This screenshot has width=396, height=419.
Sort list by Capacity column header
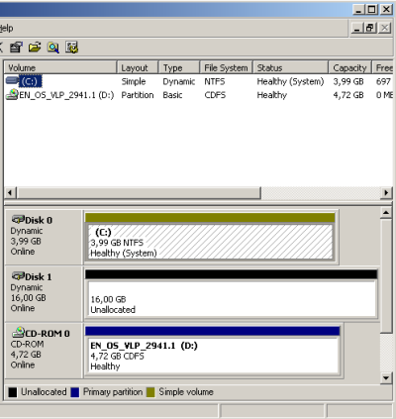(349, 67)
